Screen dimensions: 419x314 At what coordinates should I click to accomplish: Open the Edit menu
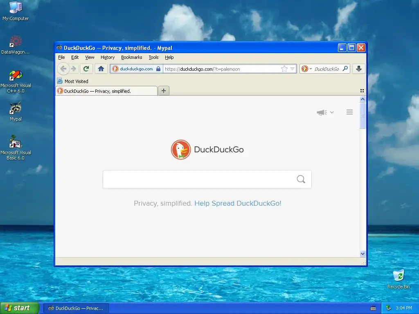75,57
